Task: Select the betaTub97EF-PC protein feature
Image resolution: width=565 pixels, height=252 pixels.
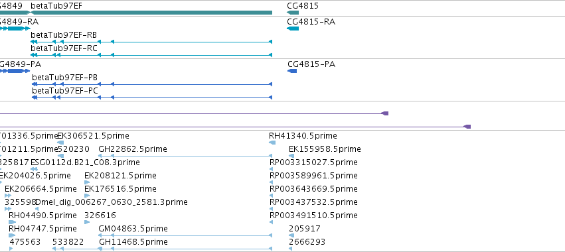Action: pyautogui.click(x=152, y=97)
